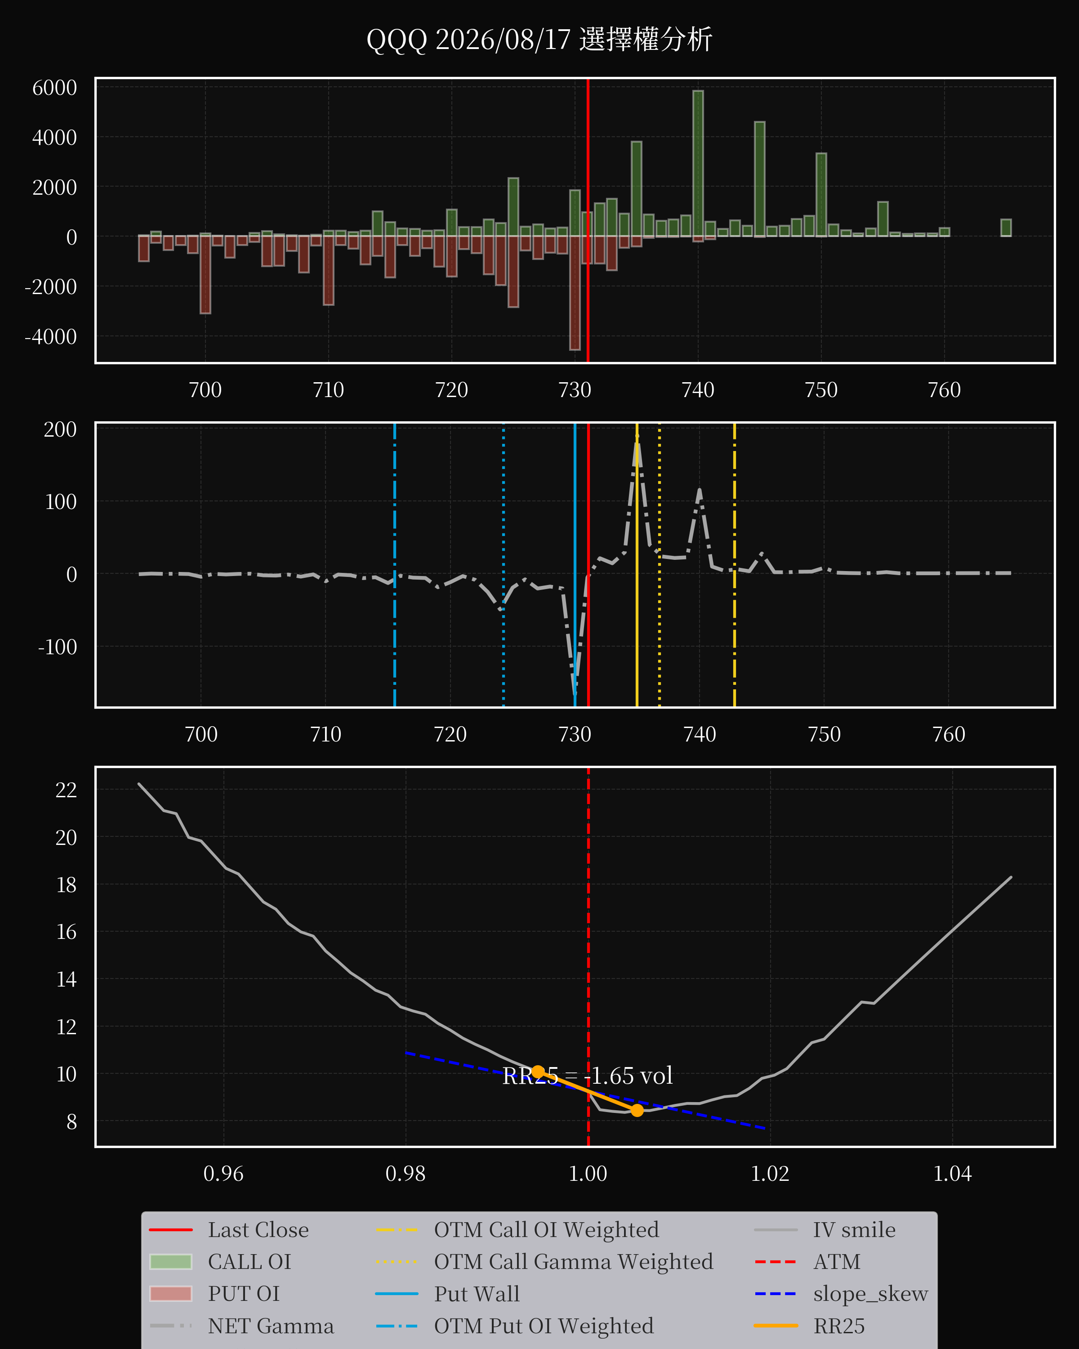Click the 1.00 x-axis label on IV chart
The height and width of the screenshot is (1349, 1079).
pos(588,1173)
